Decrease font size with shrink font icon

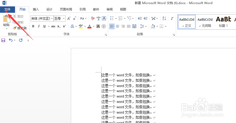point(74,18)
